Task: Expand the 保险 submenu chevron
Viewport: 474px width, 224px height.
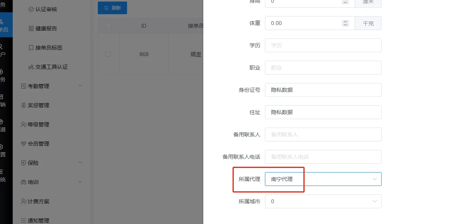Action: [x=80, y=163]
